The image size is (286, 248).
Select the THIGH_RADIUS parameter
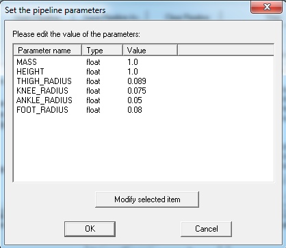pyautogui.click(x=44, y=81)
